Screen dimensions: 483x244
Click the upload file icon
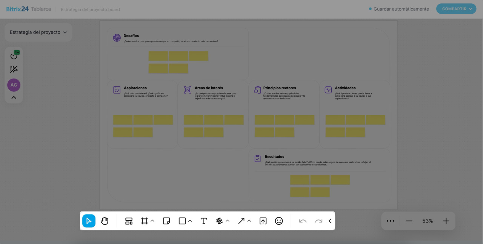(263, 221)
